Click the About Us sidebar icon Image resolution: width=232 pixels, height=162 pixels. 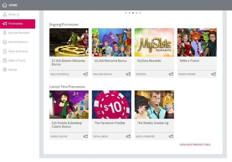click(5, 15)
